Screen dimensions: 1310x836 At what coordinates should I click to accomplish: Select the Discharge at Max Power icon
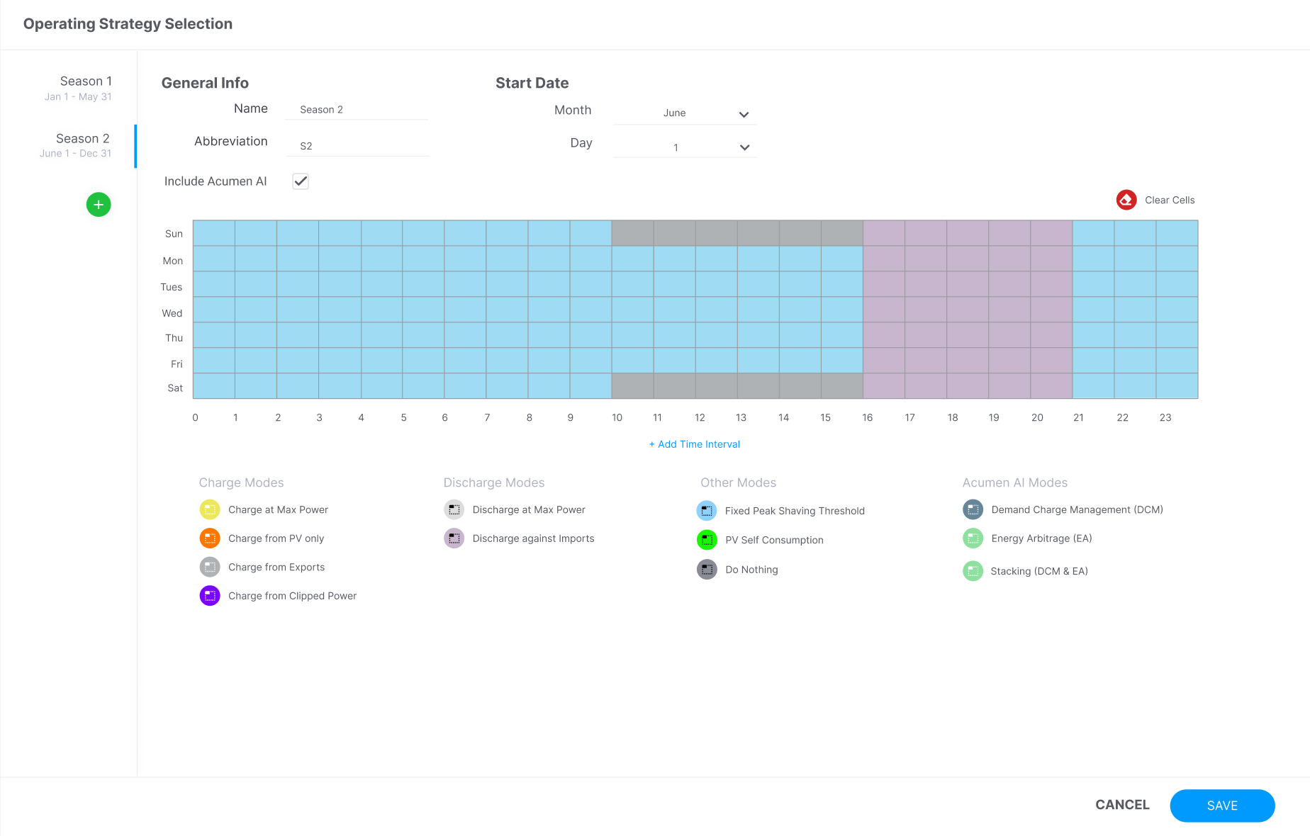coord(454,509)
